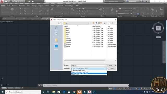The image size is (167, 94).
Task: Open the Express menu in menu bar
Action: click(x=80, y=4)
